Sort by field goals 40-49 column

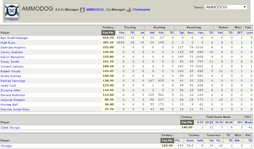point(229,122)
